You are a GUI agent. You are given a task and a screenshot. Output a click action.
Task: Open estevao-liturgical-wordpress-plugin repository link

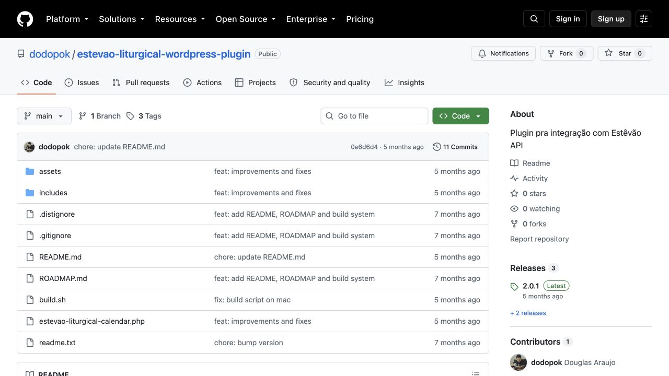coord(164,54)
